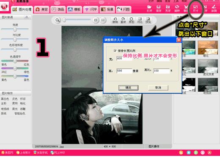
Task: Click the 打开 (Open) icon in top toolbar
Action: pyautogui.click(x=149, y=8)
